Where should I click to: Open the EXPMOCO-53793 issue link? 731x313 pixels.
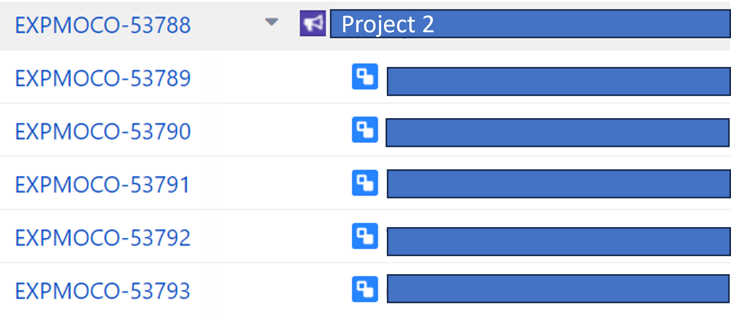[102, 289]
